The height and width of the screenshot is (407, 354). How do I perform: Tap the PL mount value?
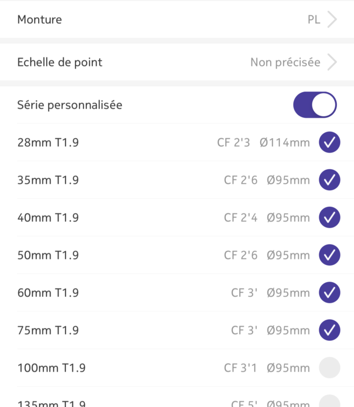(314, 20)
